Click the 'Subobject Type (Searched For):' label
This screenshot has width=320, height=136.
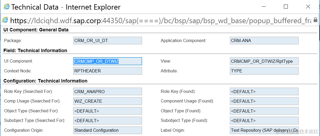35,121
